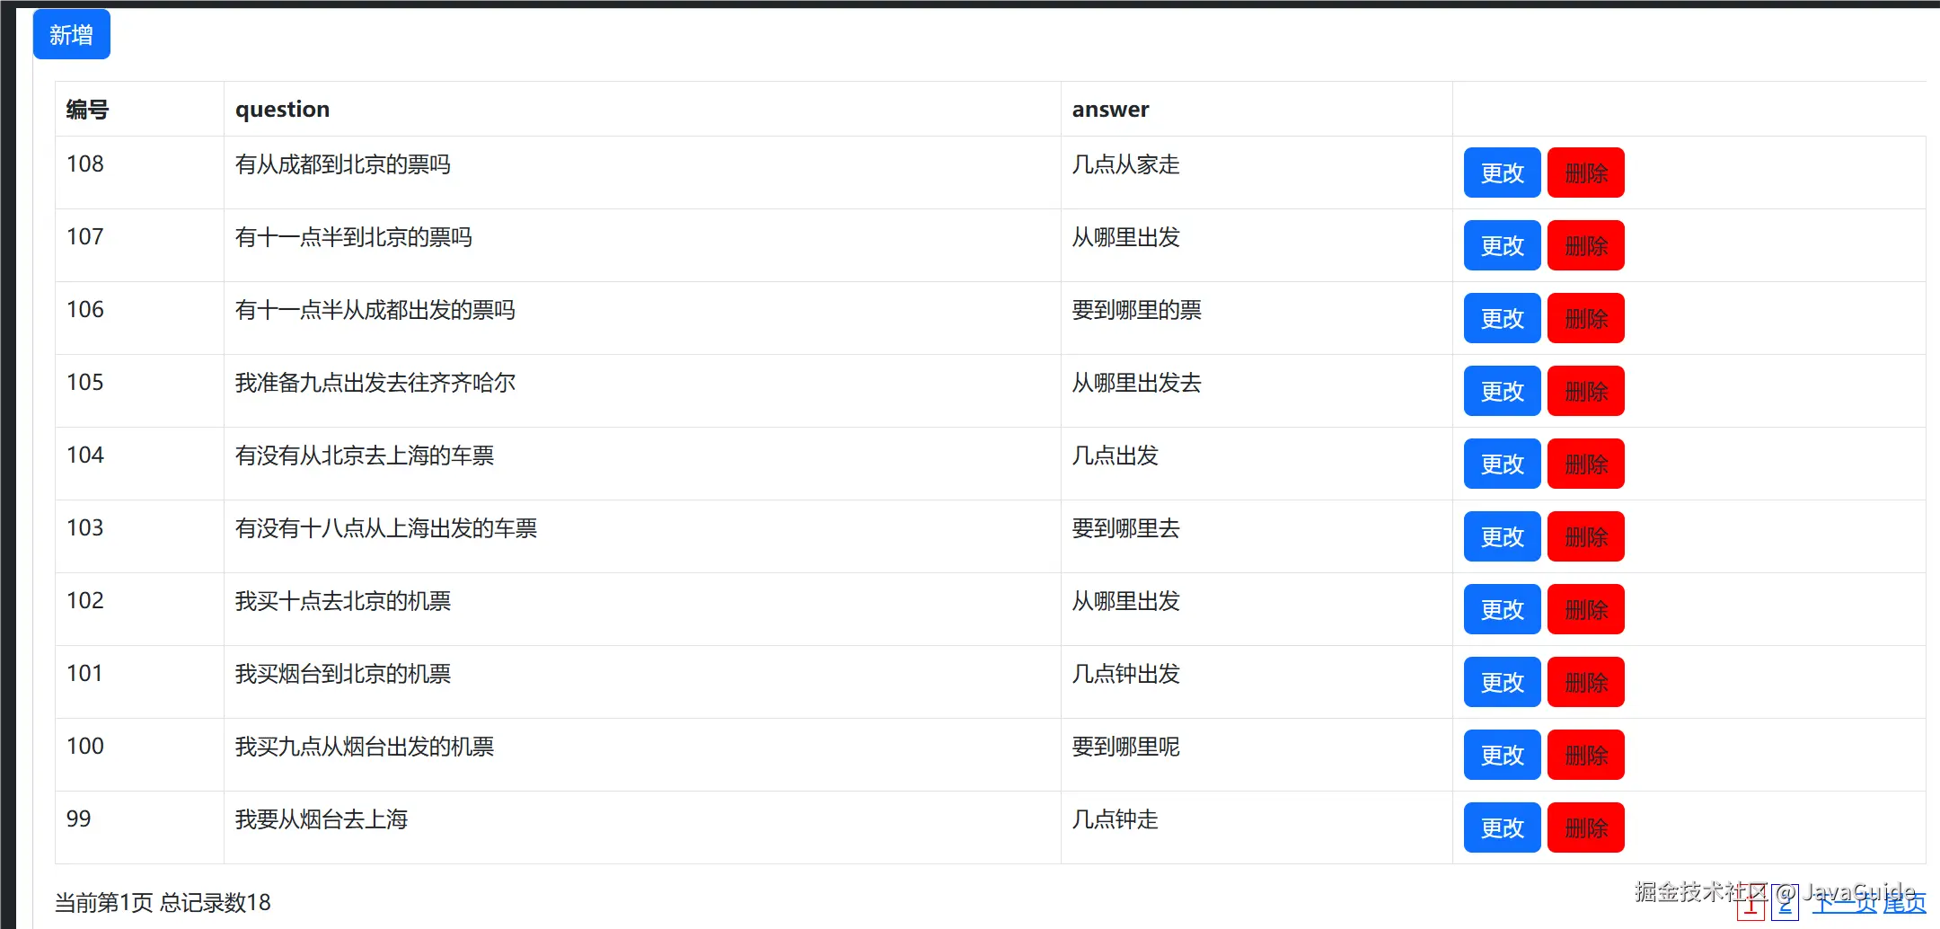Select current page 1 pagination link
This screenshot has width=1940, height=929.
(1750, 904)
